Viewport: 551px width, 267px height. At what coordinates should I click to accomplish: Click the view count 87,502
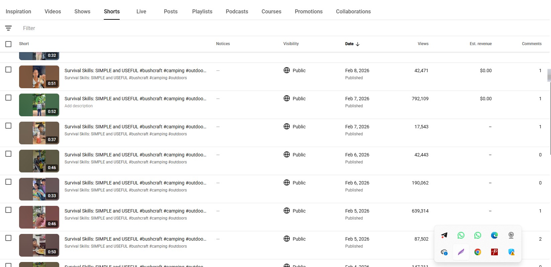(x=422, y=239)
